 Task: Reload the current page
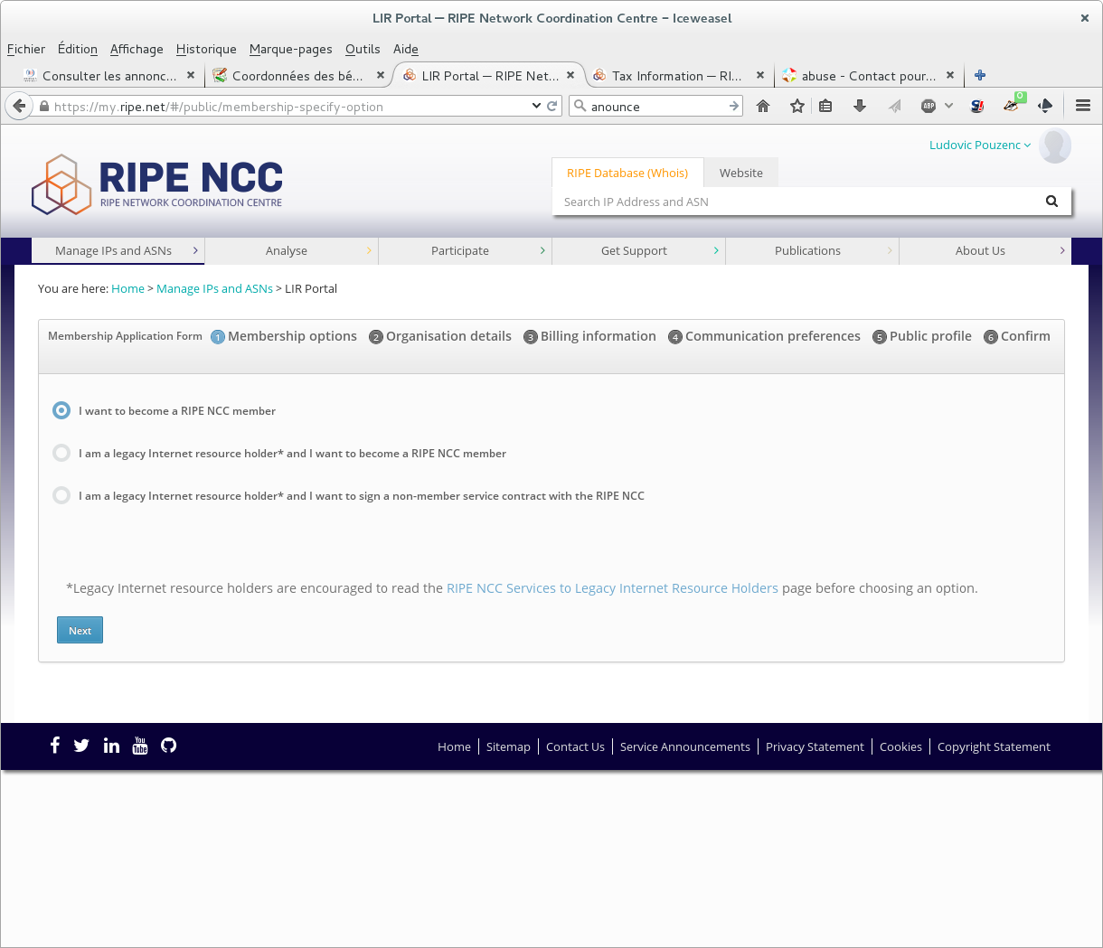pyautogui.click(x=552, y=106)
